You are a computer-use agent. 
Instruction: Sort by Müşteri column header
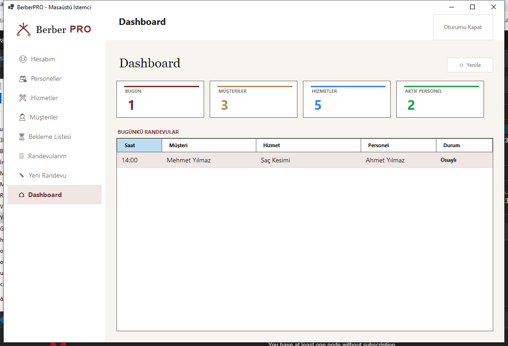click(209, 145)
